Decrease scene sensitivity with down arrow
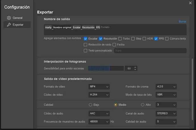The image size is (196, 130). pyautogui.click(x=135, y=70)
